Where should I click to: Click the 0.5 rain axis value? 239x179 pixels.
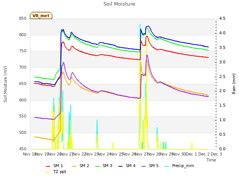pos(222,134)
